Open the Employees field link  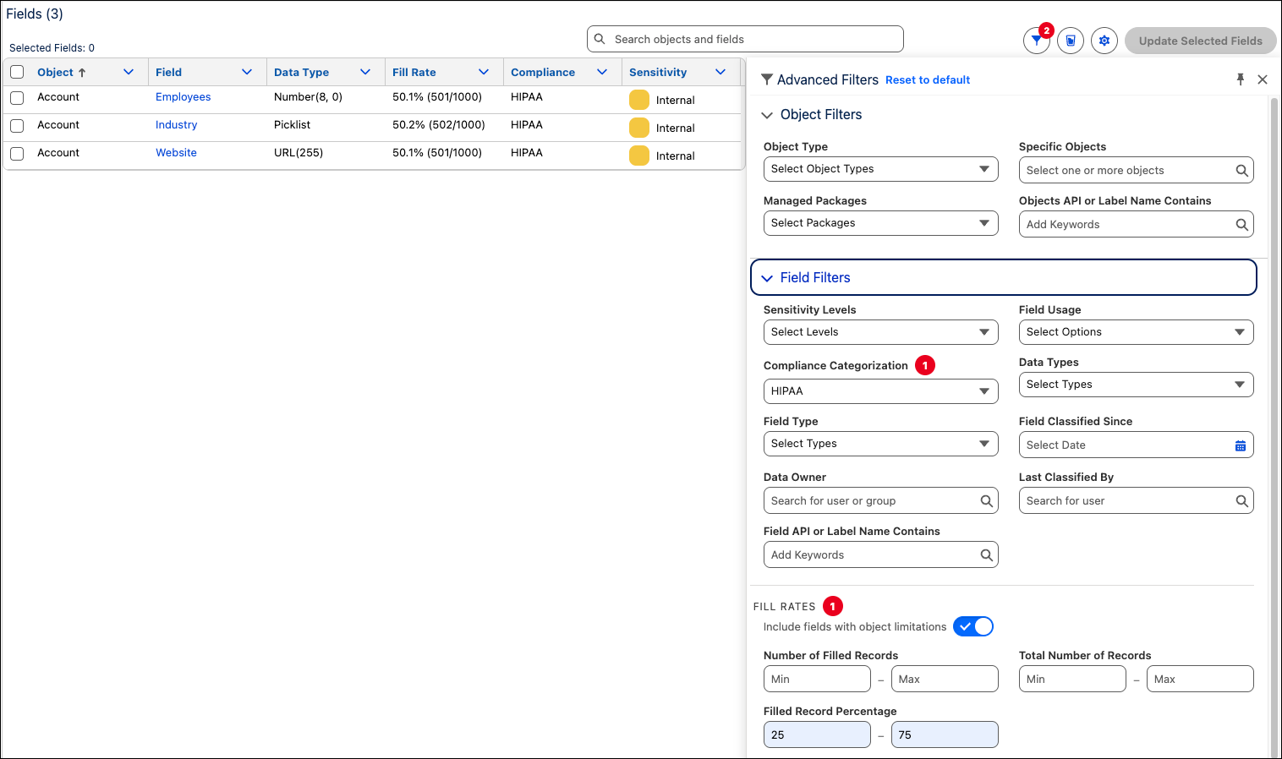tap(183, 97)
